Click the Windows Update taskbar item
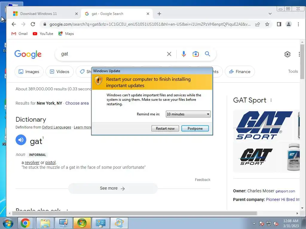 (82, 223)
